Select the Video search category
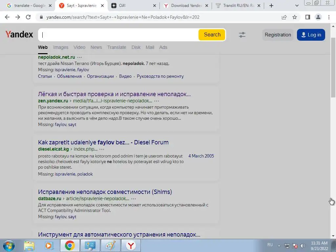The width and height of the screenshot is (336, 252). [79, 47]
